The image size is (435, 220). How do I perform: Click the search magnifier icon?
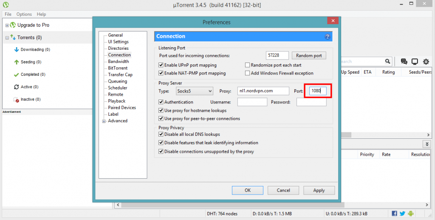click(387, 61)
